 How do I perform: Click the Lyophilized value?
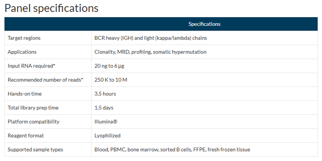coord(107,136)
